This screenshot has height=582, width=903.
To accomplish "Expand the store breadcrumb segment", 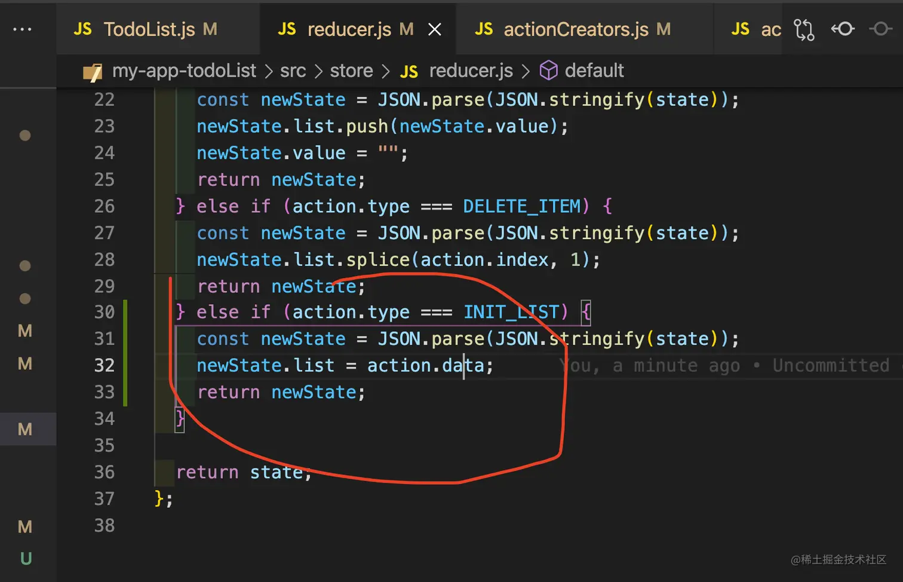I will coord(351,71).
